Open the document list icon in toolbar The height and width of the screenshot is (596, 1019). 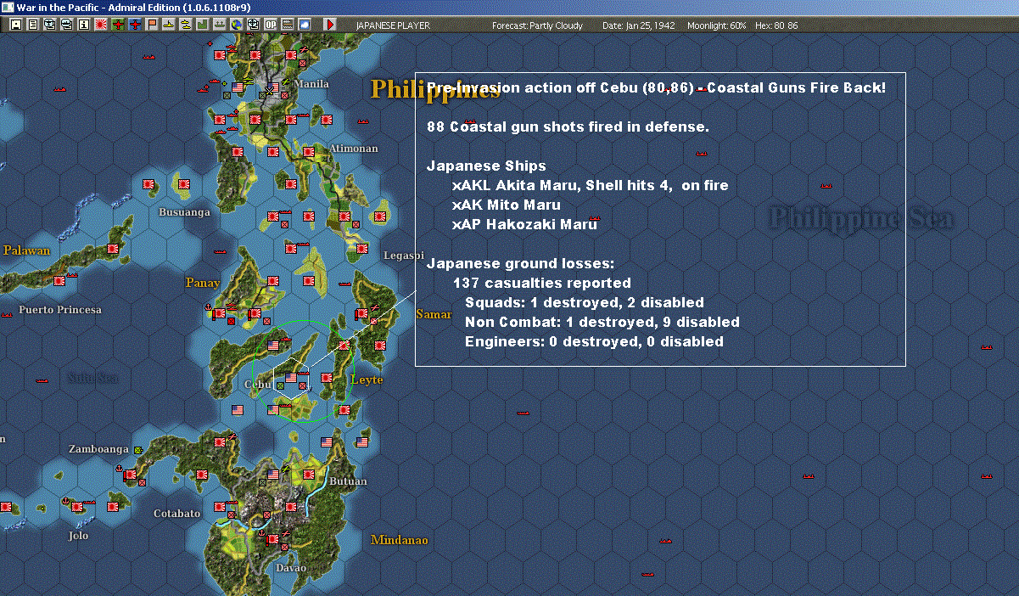(x=33, y=25)
